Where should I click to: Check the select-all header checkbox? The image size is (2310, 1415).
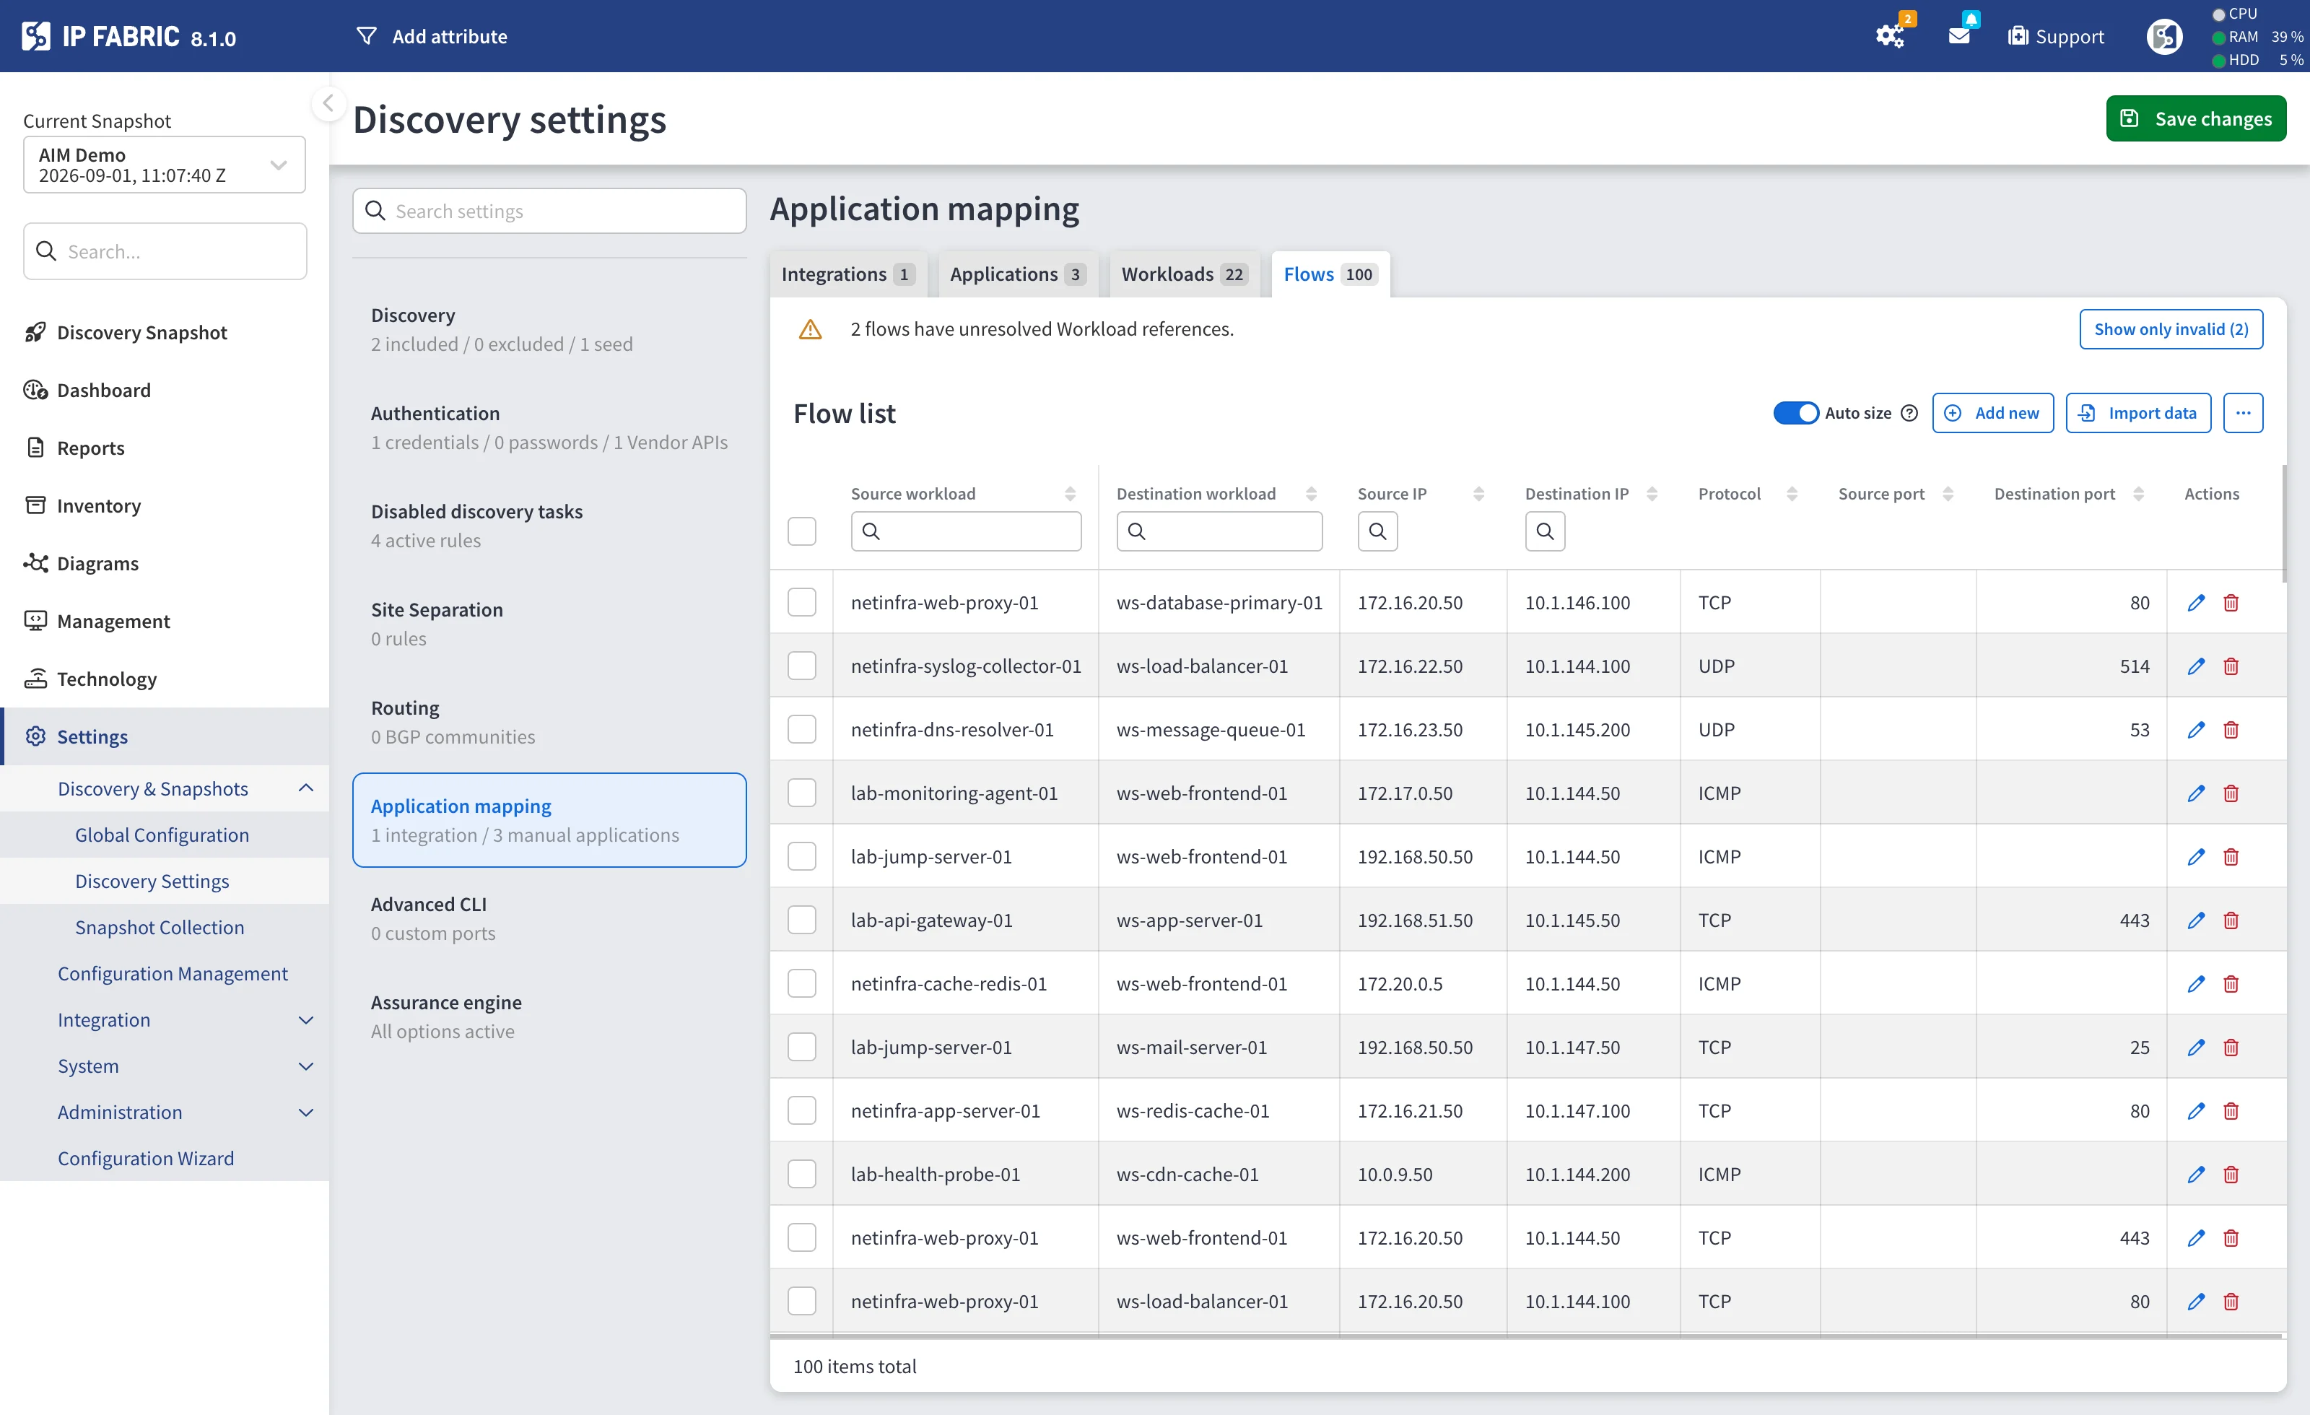click(801, 531)
